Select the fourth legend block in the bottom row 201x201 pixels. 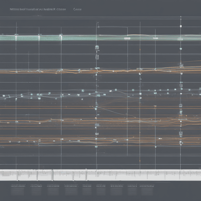[71, 189]
